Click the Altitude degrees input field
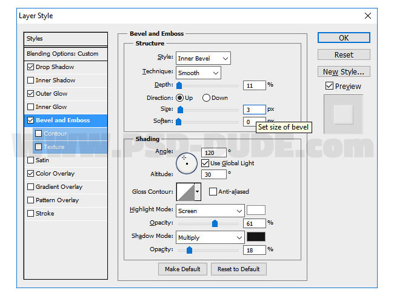This screenshot has height=296, width=394. point(214,174)
